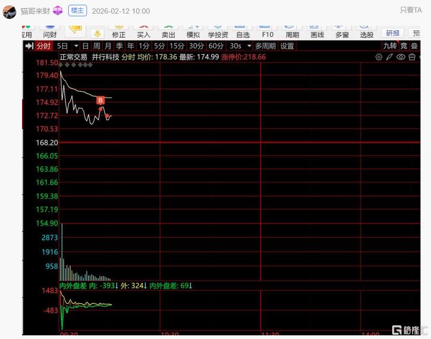431x339 pixels.
Task: Click 只看TA to filter posts
Action: 411,10
